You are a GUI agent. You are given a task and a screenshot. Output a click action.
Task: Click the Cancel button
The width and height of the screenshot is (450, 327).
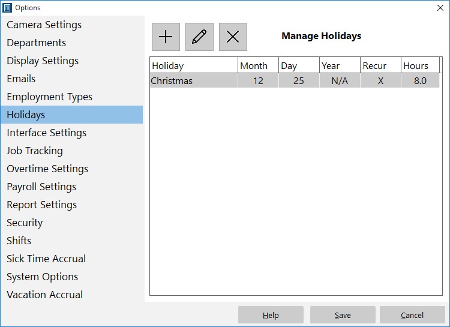pyautogui.click(x=412, y=315)
